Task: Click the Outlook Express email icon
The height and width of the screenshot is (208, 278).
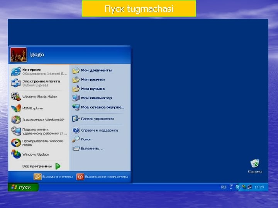Action: pos(16,83)
